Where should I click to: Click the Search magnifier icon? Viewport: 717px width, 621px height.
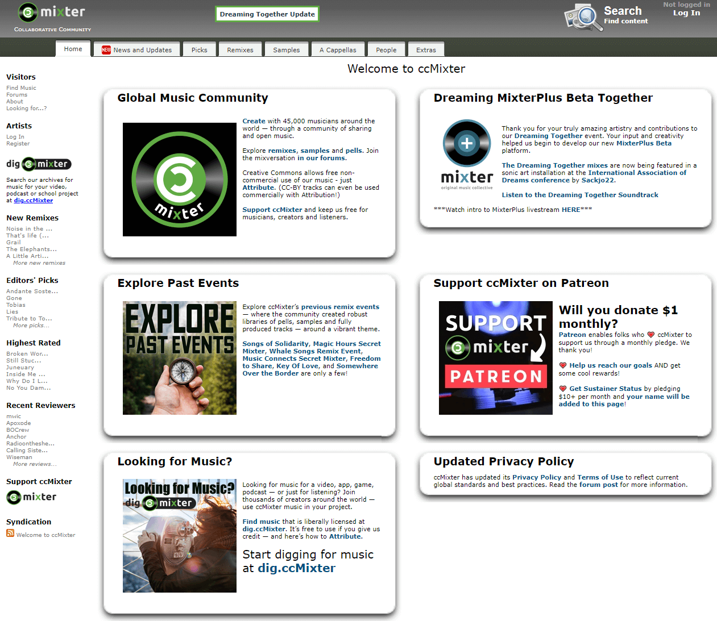[x=583, y=16]
